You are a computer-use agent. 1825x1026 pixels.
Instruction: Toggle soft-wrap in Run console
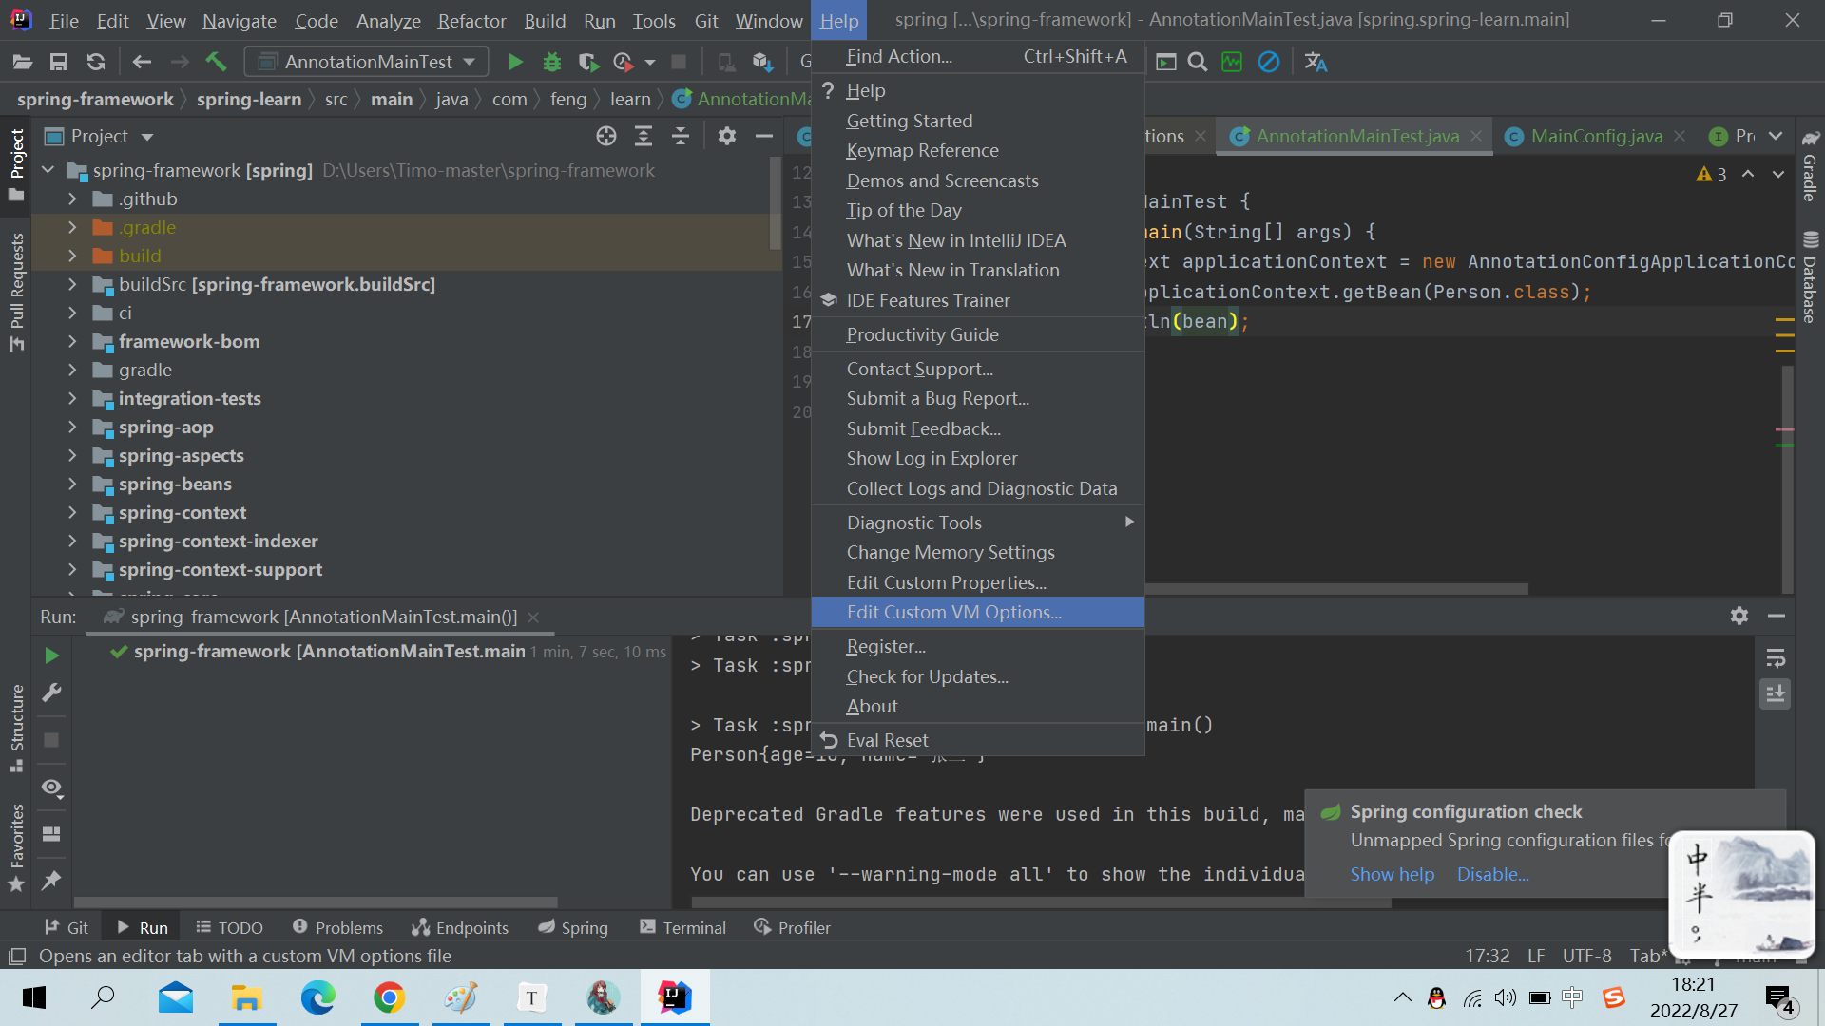1775,657
